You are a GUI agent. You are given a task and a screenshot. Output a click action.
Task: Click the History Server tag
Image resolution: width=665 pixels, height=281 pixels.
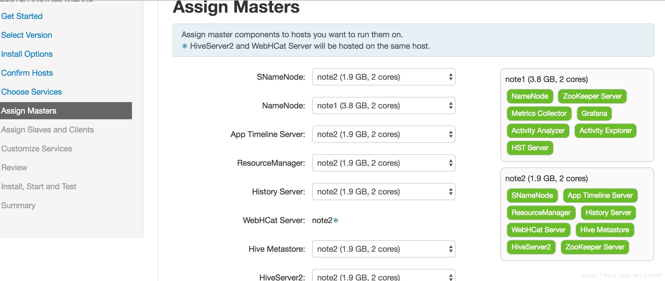click(608, 213)
